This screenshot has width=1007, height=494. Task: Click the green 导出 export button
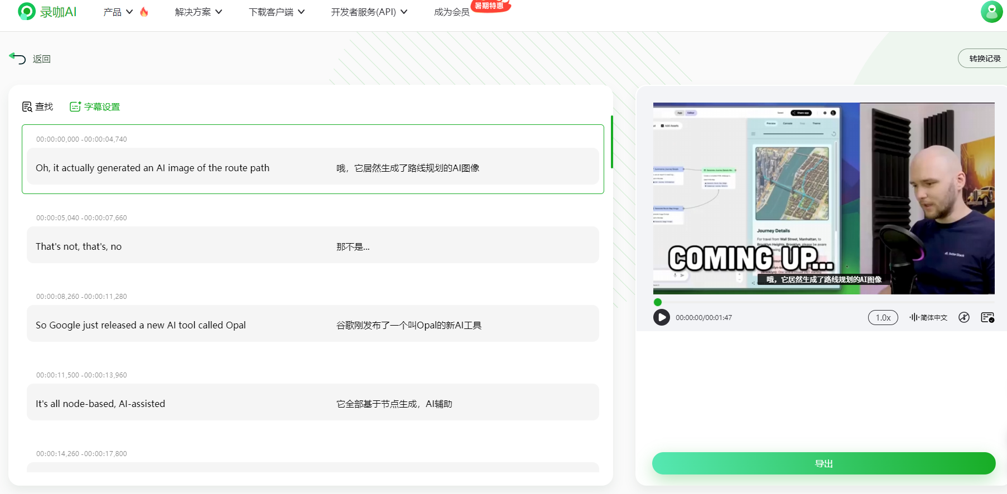[823, 463]
